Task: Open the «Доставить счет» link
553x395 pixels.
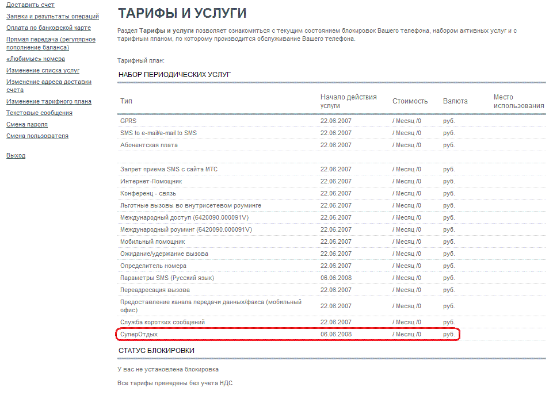Action: click(x=30, y=5)
